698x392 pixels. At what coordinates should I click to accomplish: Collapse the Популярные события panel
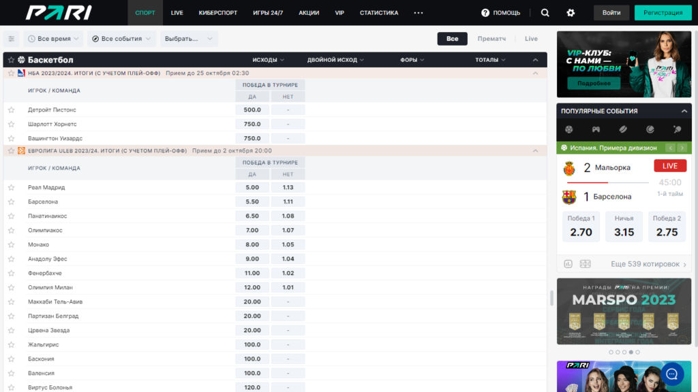click(684, 111)
